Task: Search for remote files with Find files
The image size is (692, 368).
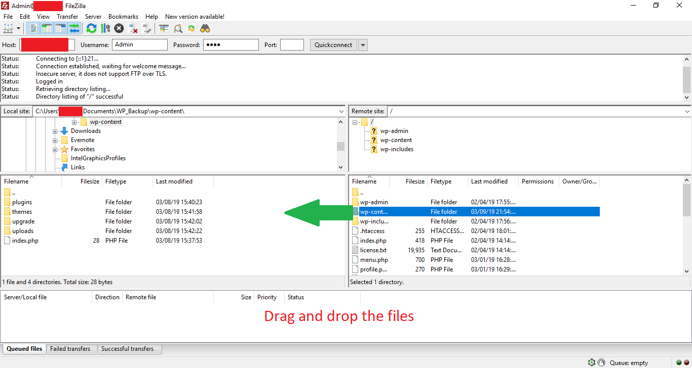Action: (x=205, y=28)
